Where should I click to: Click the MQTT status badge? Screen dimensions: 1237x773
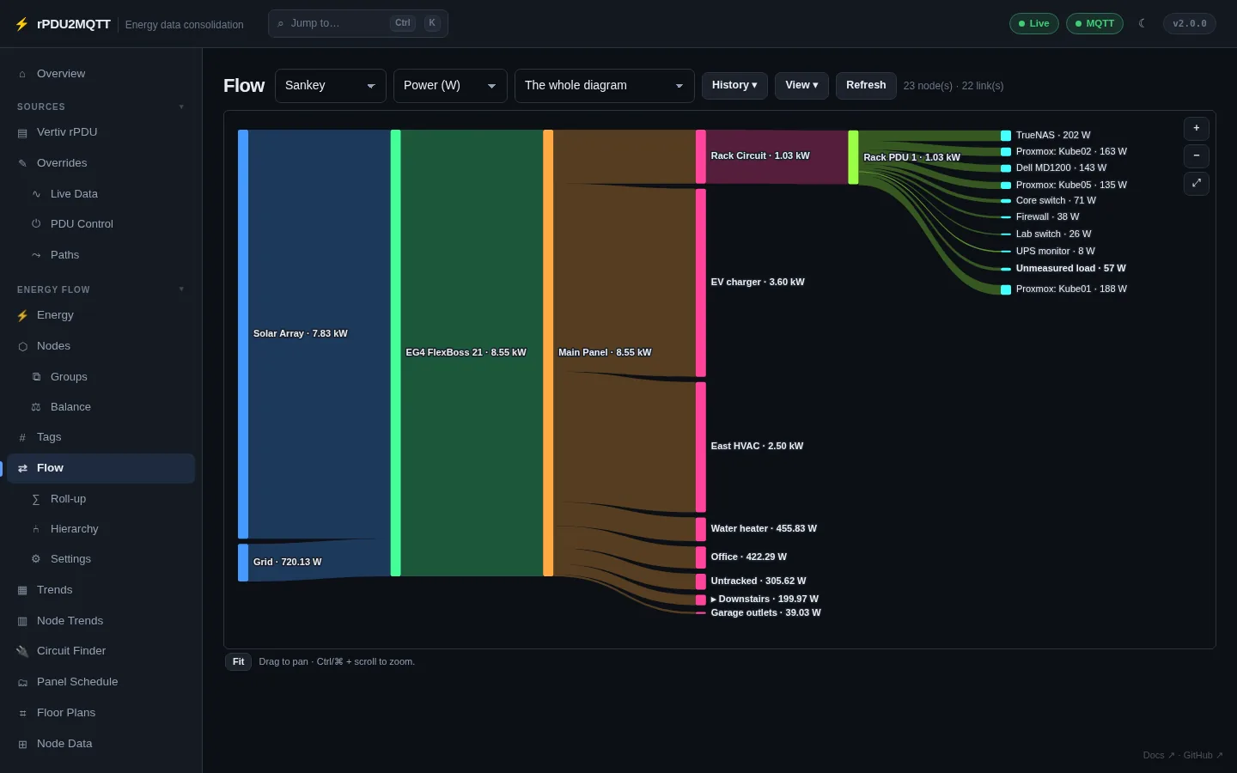point(1094,23)
